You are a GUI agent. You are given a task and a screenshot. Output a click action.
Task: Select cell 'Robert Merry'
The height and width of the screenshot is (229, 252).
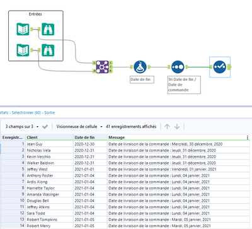[x=49, y=226]
